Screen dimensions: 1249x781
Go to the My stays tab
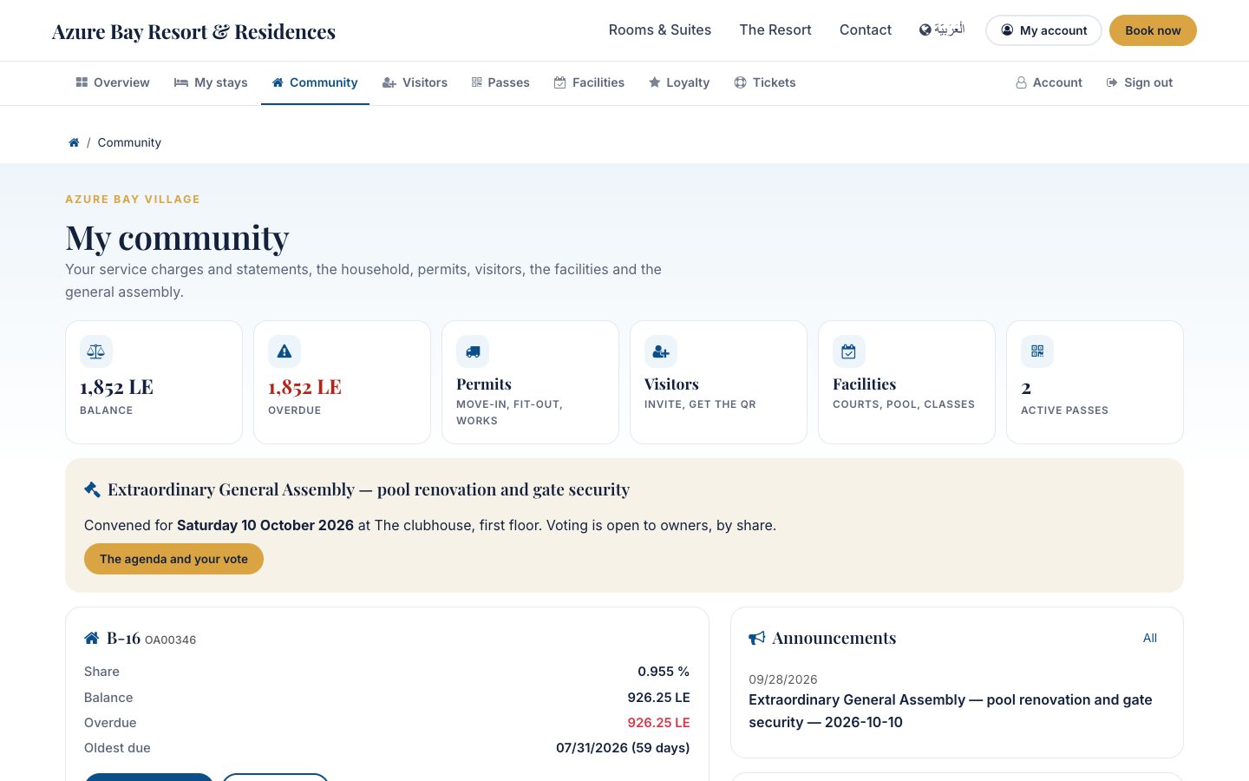pyautogui.click(x=211, y=82)
